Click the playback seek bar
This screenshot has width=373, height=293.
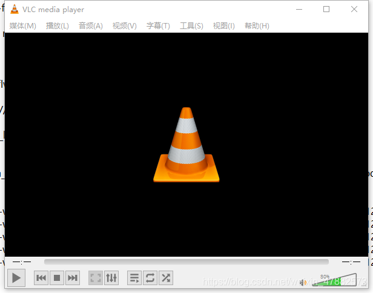point(187,262)
